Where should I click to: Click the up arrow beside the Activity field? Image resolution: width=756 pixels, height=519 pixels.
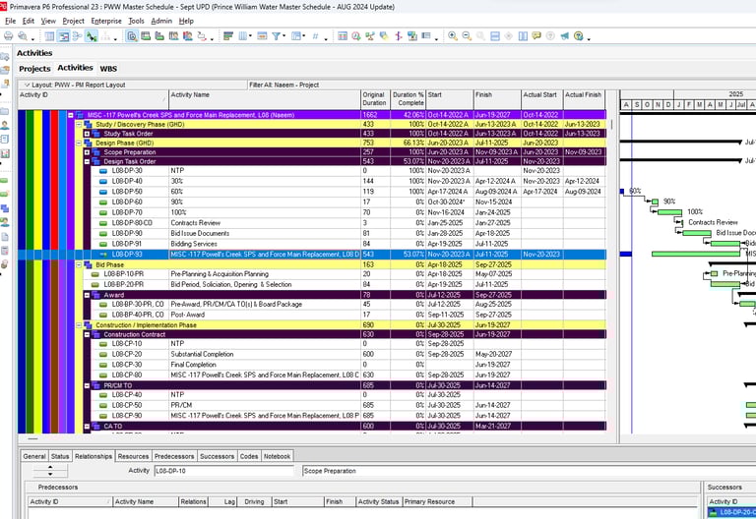tap(50, 468)
